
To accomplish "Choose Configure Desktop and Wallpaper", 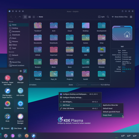I will click(80, 94).
